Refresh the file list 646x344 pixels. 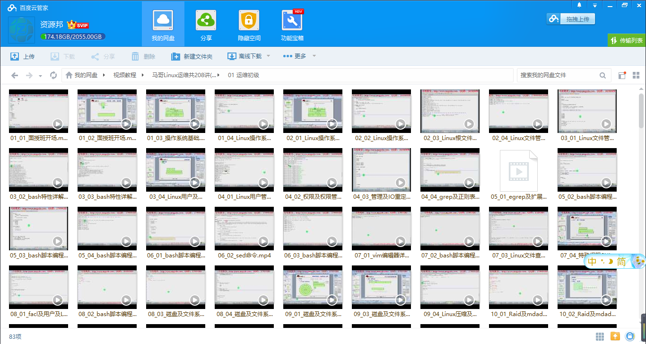tap(53, 75)
